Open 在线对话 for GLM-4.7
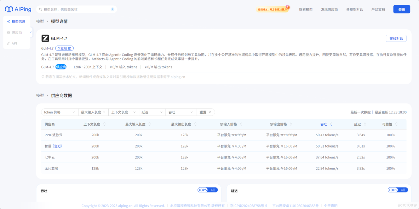Viewport: 419px width, 209px height. pyautogui.click(x=396, y=38)
